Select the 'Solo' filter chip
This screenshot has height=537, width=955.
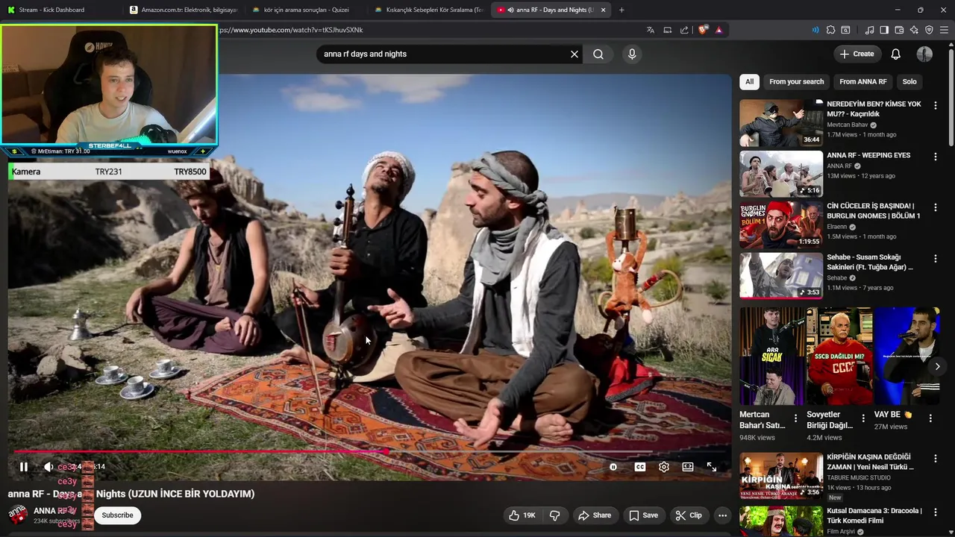click(x=909, y=82)
